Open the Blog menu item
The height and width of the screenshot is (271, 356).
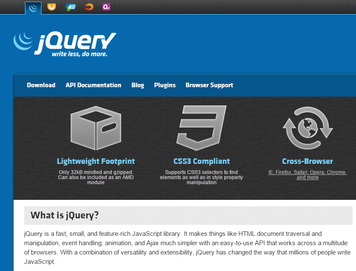[138, 85]
